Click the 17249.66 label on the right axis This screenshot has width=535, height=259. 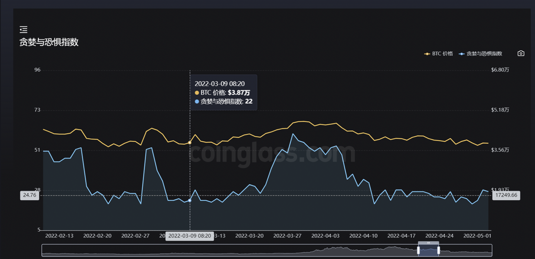tap(507, 195)
